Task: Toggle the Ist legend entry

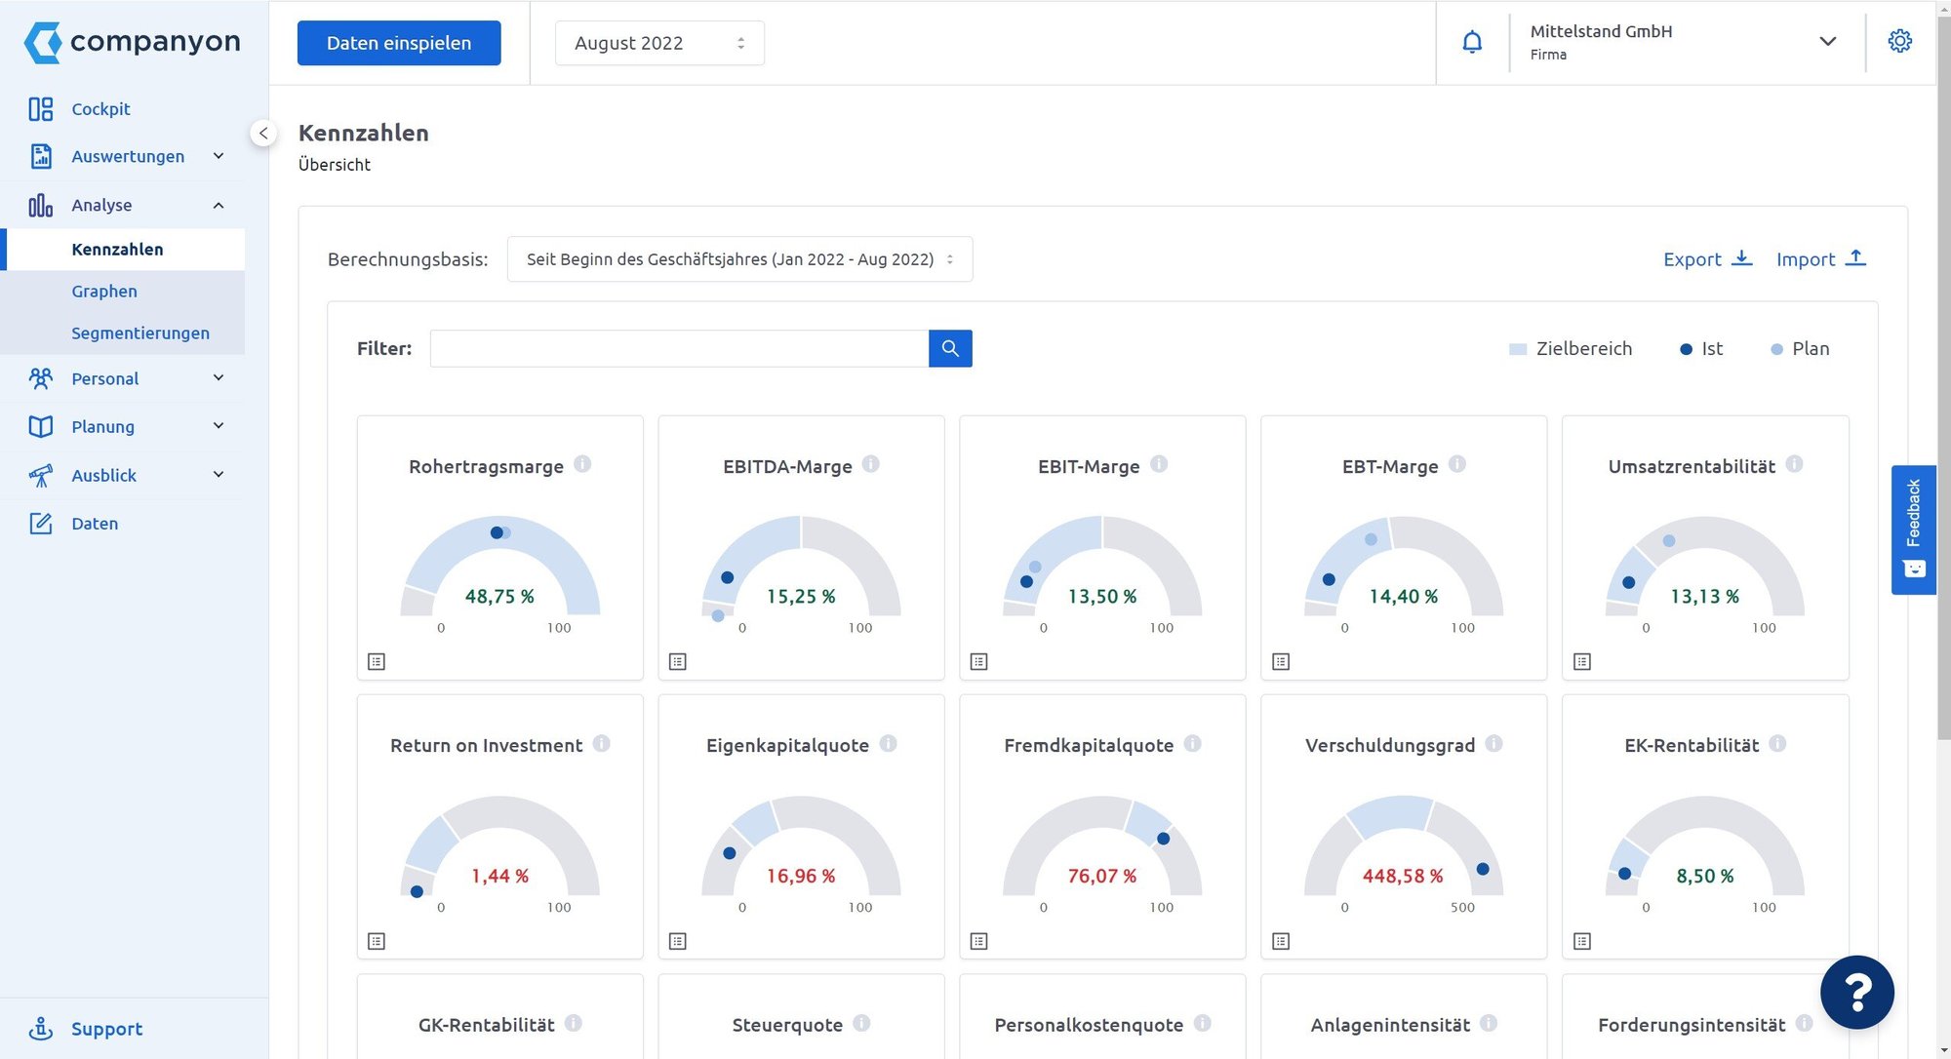Action: click(x=1702, y=348)
